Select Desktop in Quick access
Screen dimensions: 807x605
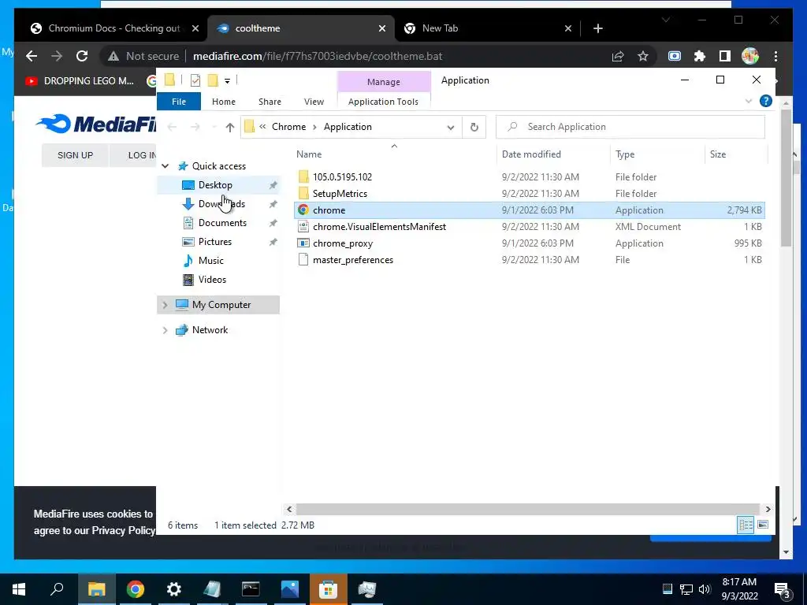click(x=218, y=184)
